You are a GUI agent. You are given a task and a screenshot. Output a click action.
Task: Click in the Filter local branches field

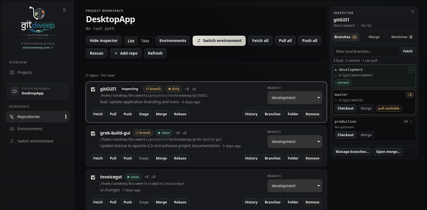(x=365, y=51)
